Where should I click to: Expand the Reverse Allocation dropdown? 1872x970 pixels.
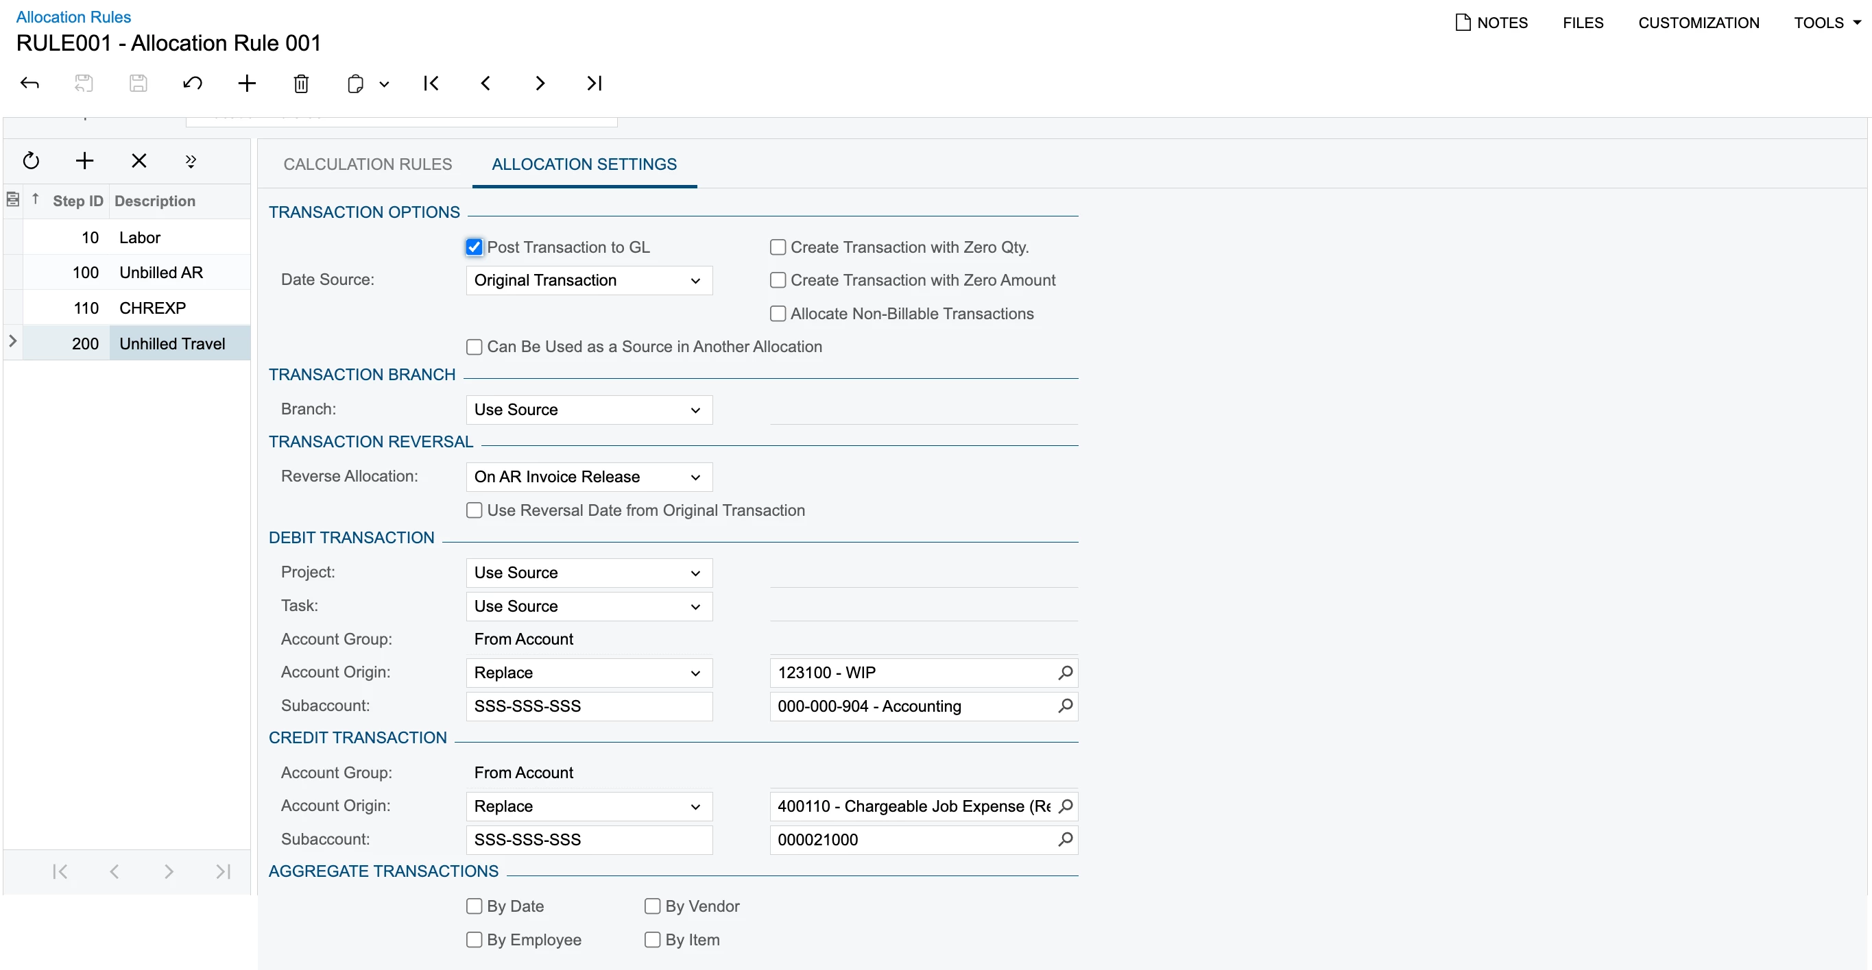(588, 477)
